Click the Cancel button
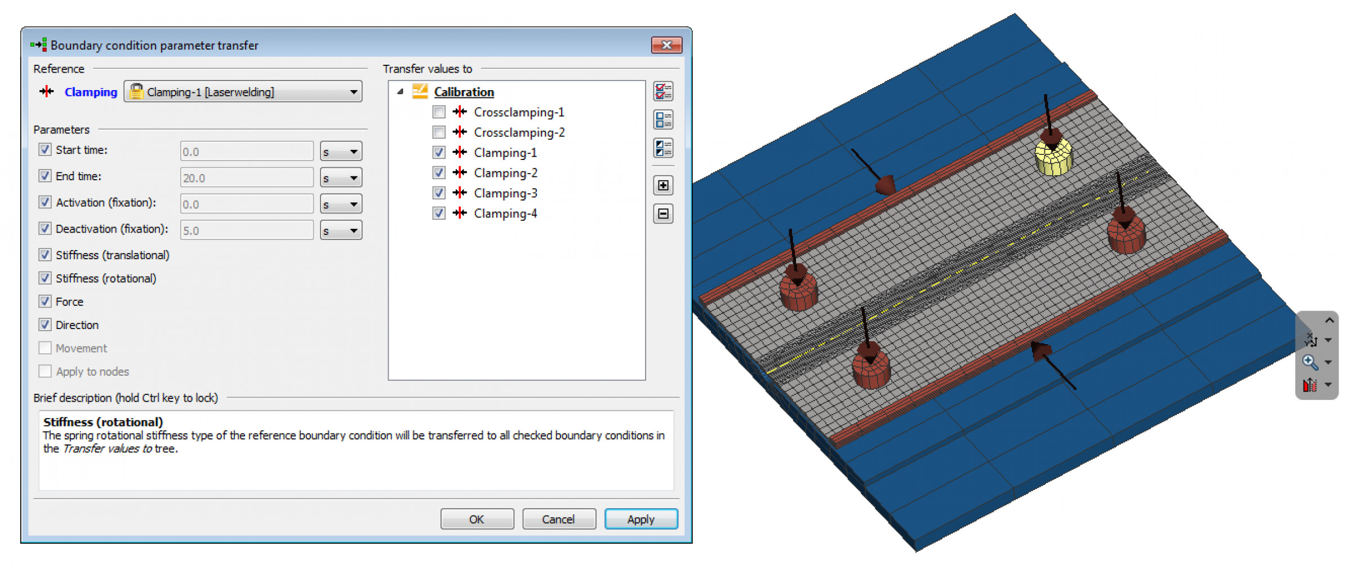 (x=558, y=519)
